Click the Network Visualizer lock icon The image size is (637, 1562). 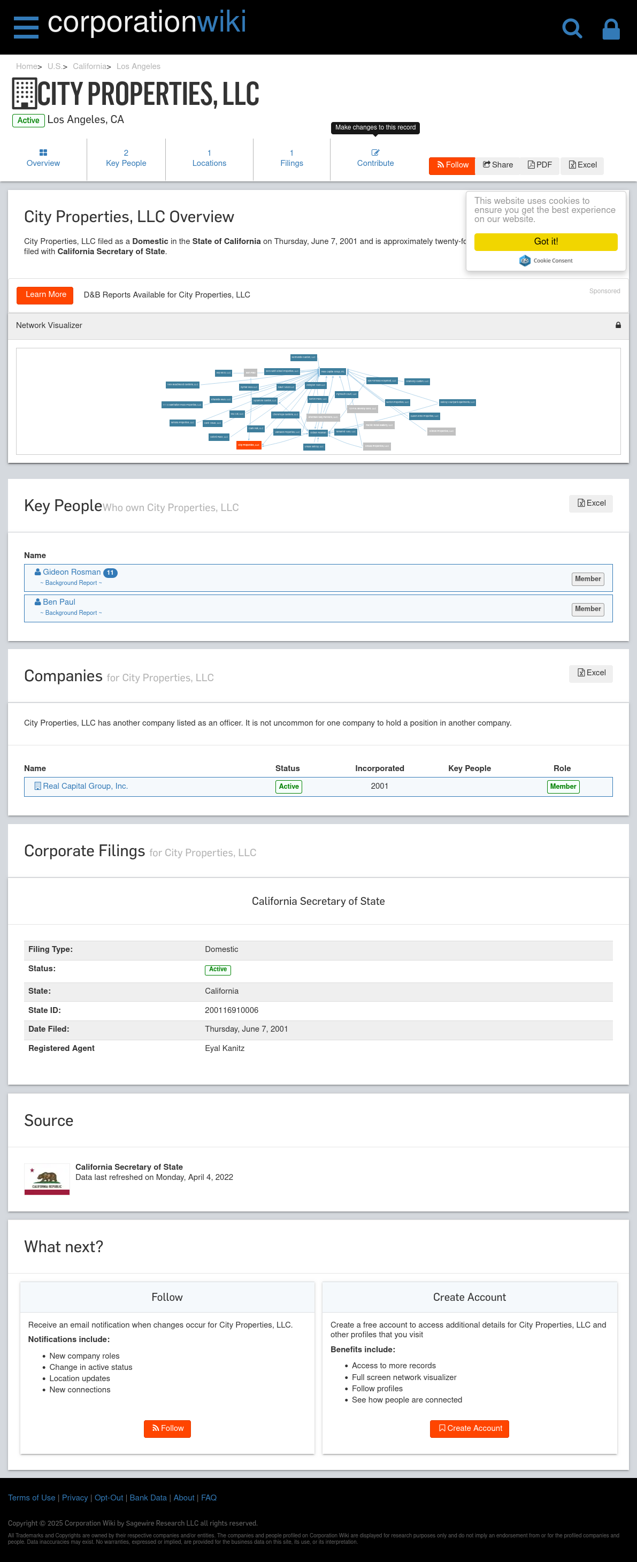[618, 326]
